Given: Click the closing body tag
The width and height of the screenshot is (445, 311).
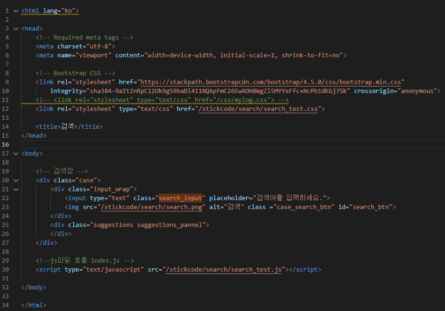Looking at the screenshot, I should point(34,288).
